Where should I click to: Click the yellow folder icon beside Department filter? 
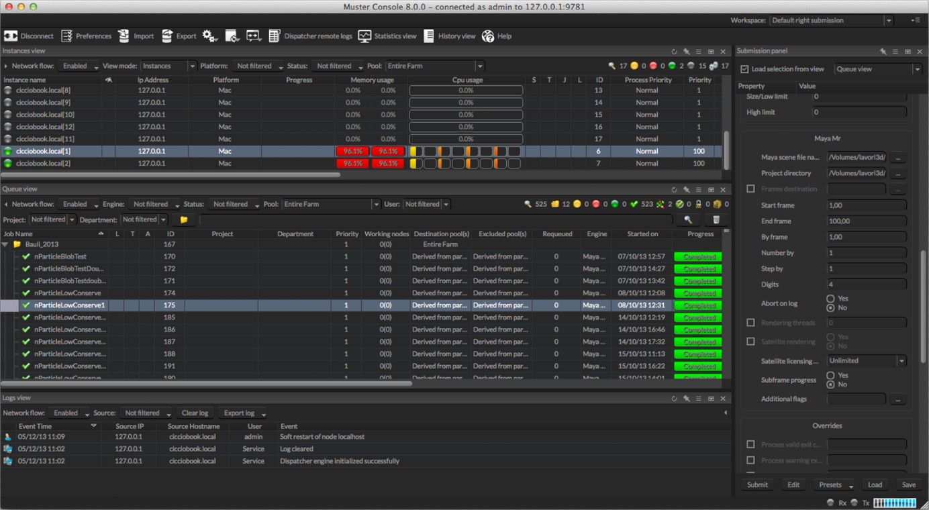pyautogui.click(x=183, y=219)
